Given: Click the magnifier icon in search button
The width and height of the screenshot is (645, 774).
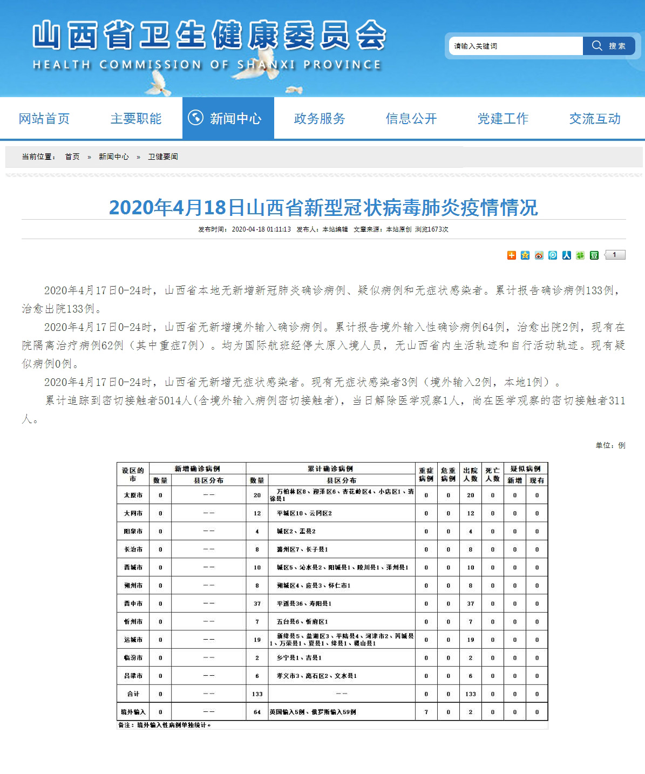Looking at the screenshot, I should [x=597, y=46].
